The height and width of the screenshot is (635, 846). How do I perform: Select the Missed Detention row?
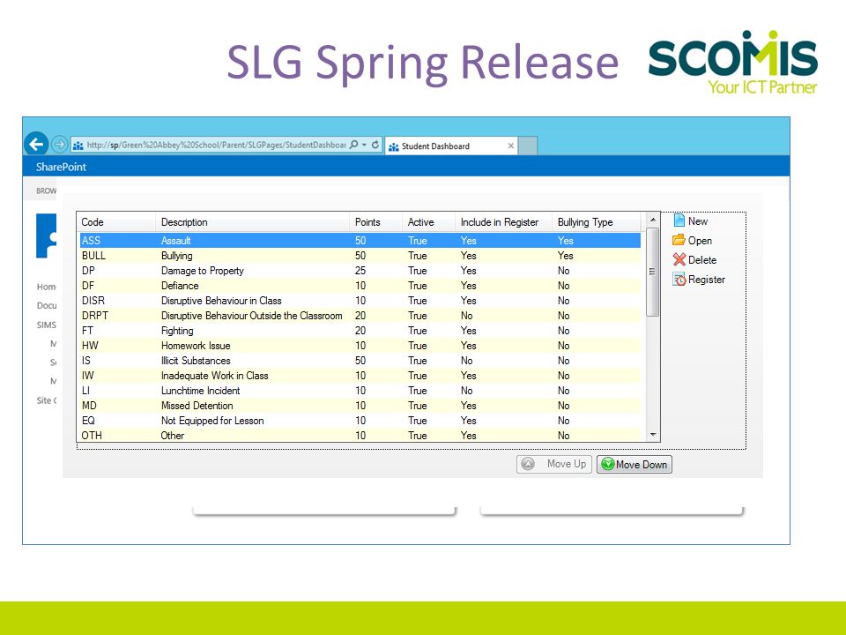(360, 406)
